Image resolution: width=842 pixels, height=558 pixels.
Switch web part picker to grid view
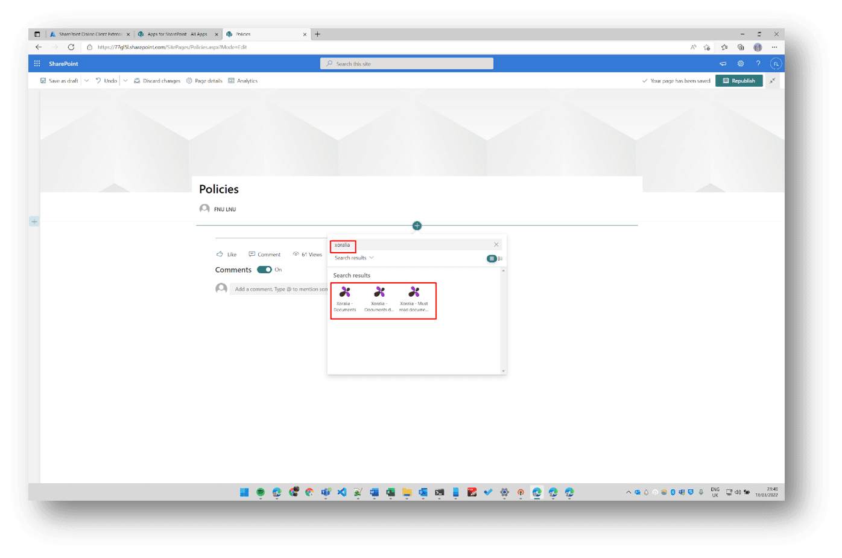coord(492,259)
